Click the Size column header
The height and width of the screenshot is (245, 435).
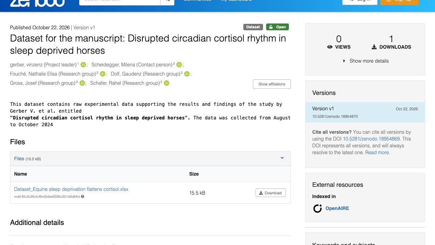(x=194, y=174)
